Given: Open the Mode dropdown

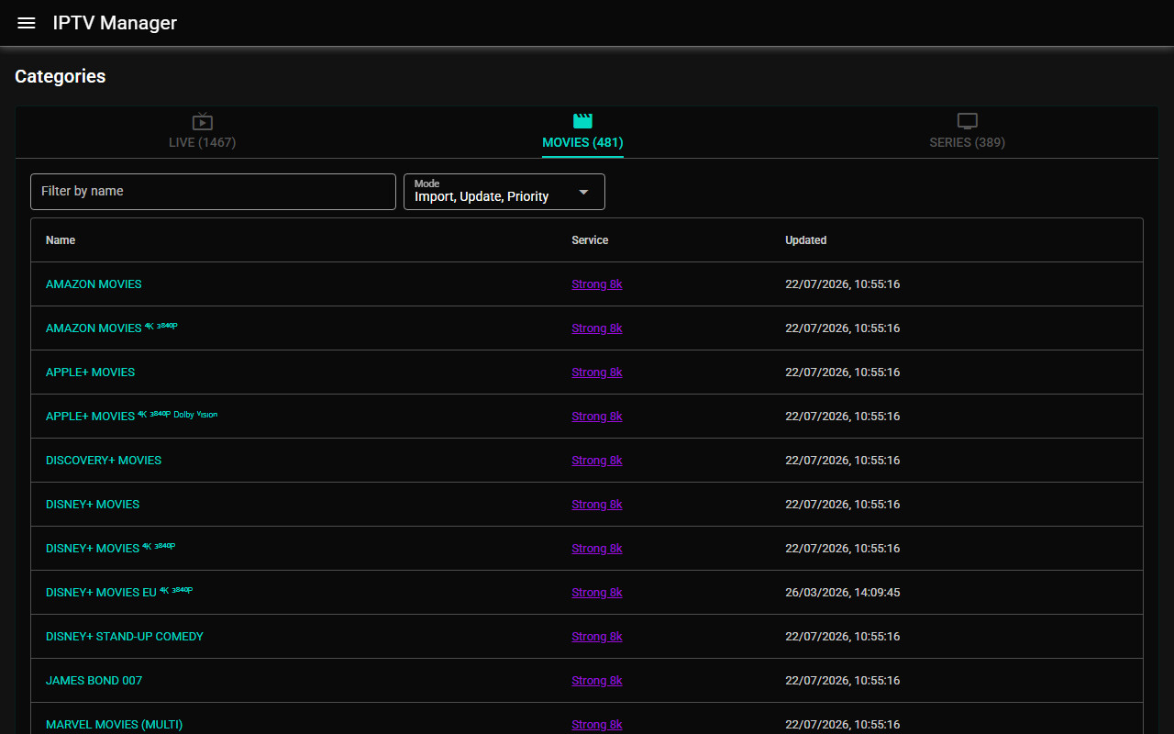Looking at the screenshot, I should point(504,192).
